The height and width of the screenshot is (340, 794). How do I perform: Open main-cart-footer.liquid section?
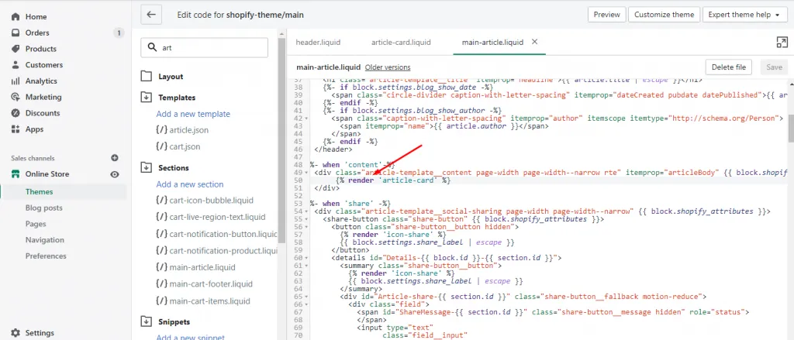(x=204, y=283)
